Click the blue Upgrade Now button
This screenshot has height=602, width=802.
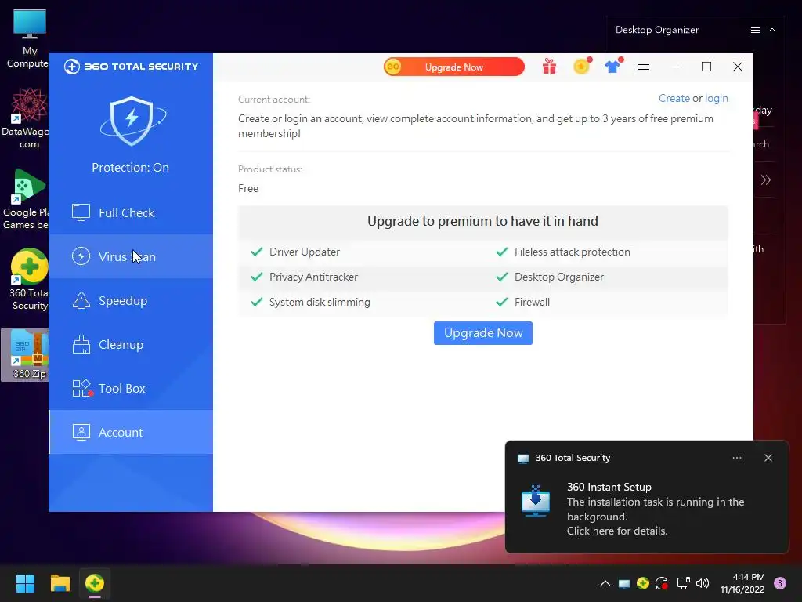[482, 333]
